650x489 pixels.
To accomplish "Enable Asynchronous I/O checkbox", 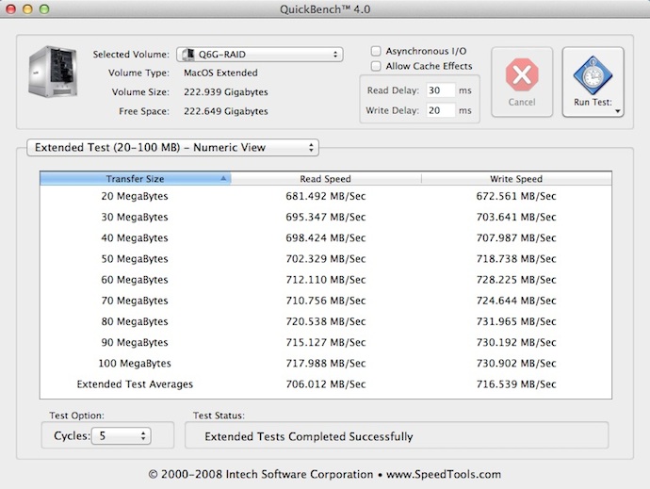I will (x=376, y=51).
